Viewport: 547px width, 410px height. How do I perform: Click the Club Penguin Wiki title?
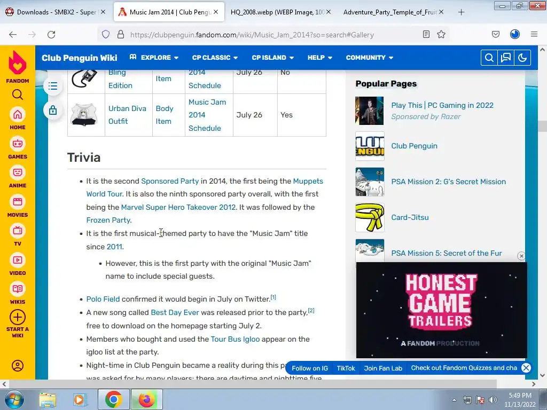[79, 58]
